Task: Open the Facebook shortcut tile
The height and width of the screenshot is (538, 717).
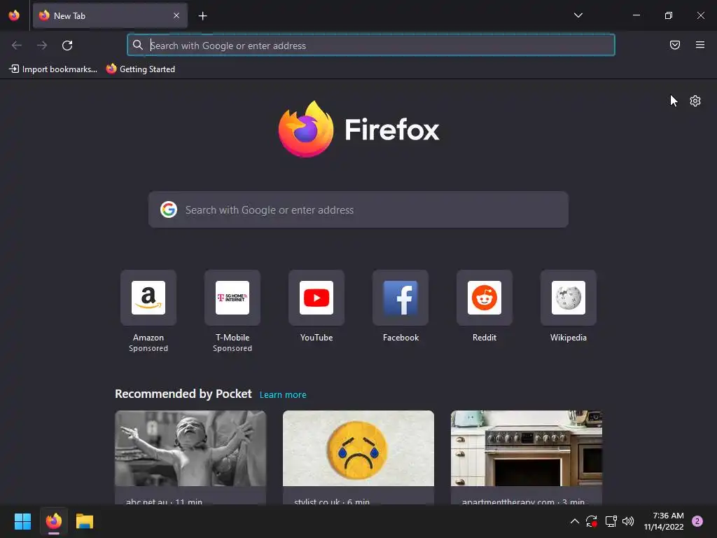Action: click(401, 298)
